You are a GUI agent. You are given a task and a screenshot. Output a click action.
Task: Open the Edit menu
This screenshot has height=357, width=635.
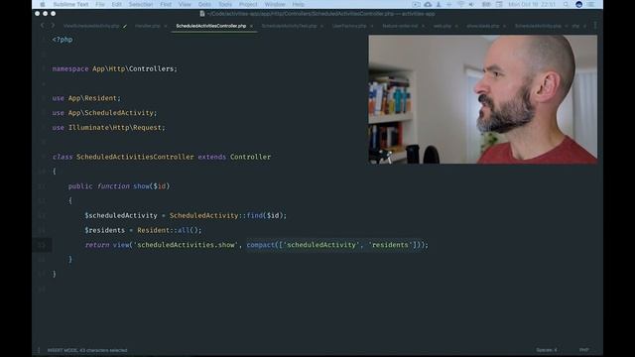point(117,4)
